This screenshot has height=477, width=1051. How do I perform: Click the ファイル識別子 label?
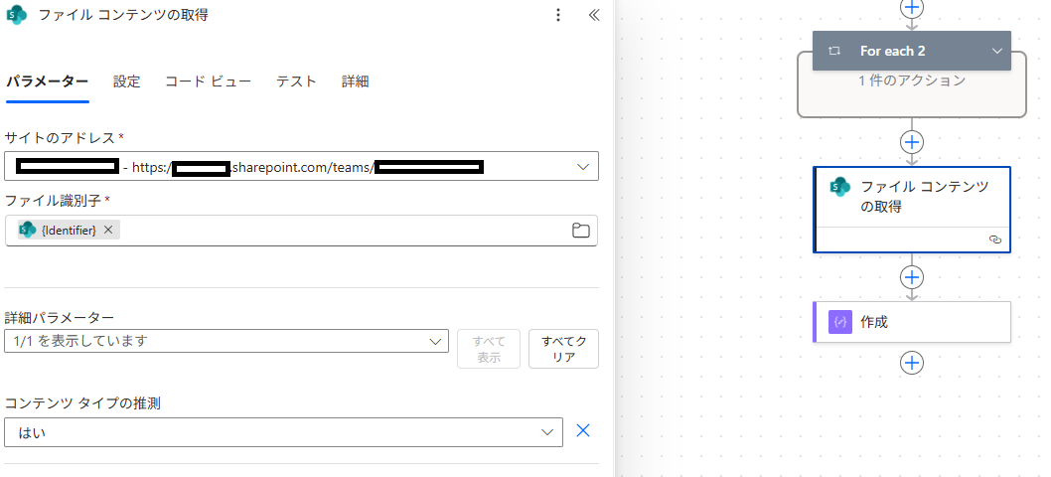tap(53, 200)
